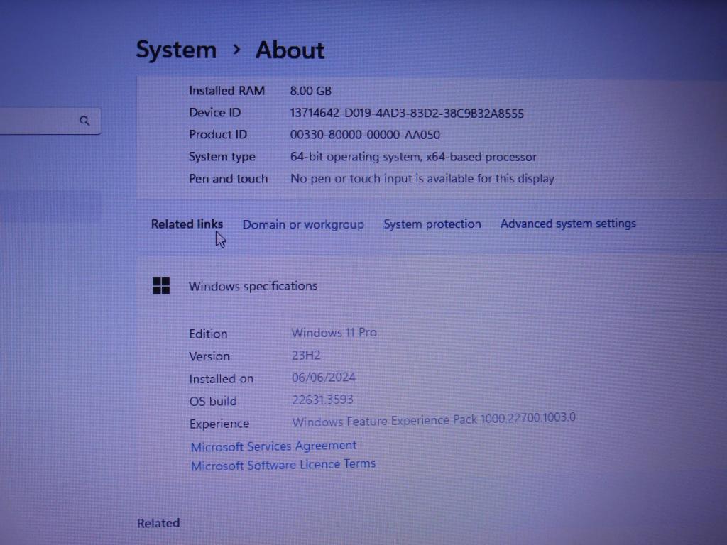The width and height of the screenshot is (727, 545).
Task: Open the Microsoft Software Licence Terms link
Action: (x=283, y=465)
